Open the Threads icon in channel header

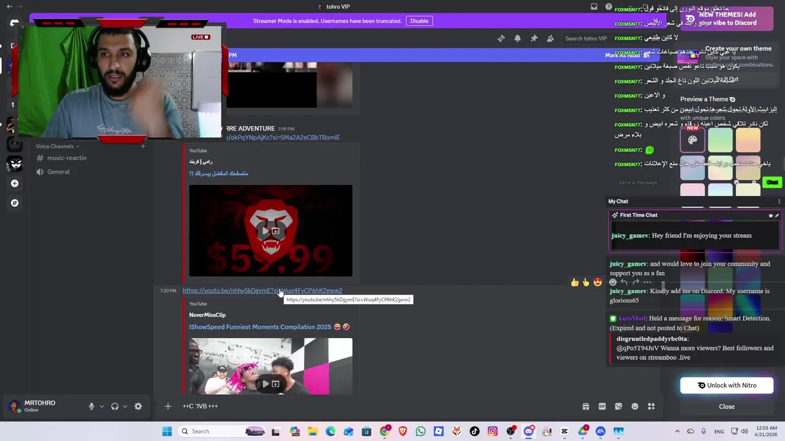(x=501, y=38)
